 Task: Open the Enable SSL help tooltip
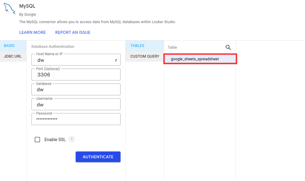(x=71, y=139)
